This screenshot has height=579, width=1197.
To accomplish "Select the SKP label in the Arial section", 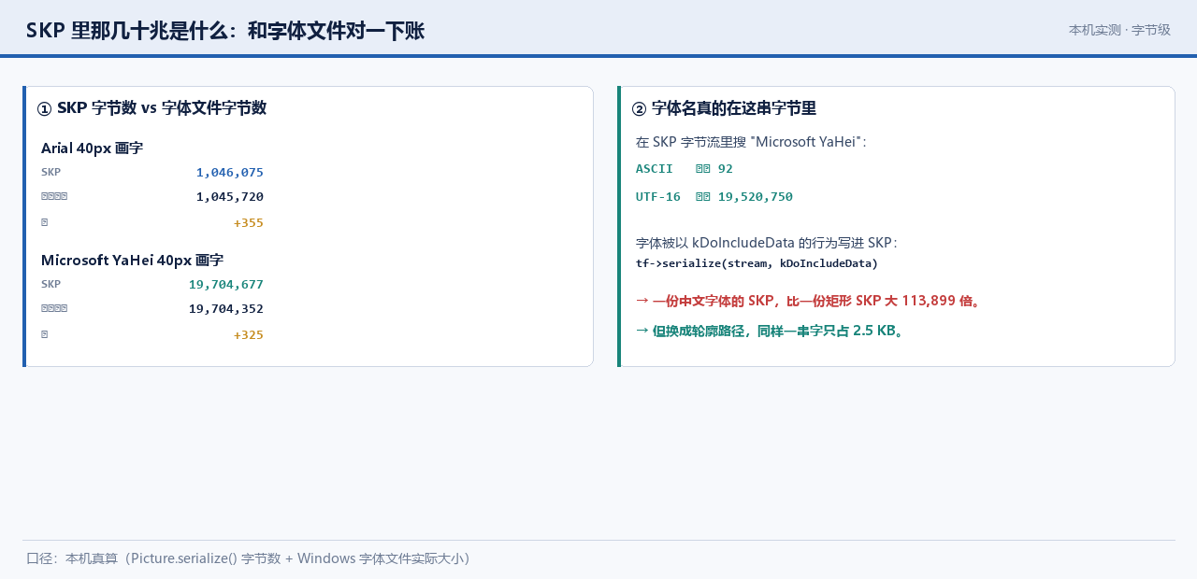I will 50,172.
